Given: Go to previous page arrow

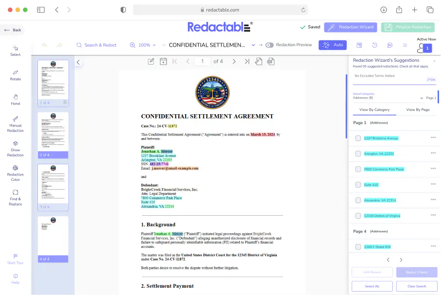Looking at the screenshot, I should [187, 61].
